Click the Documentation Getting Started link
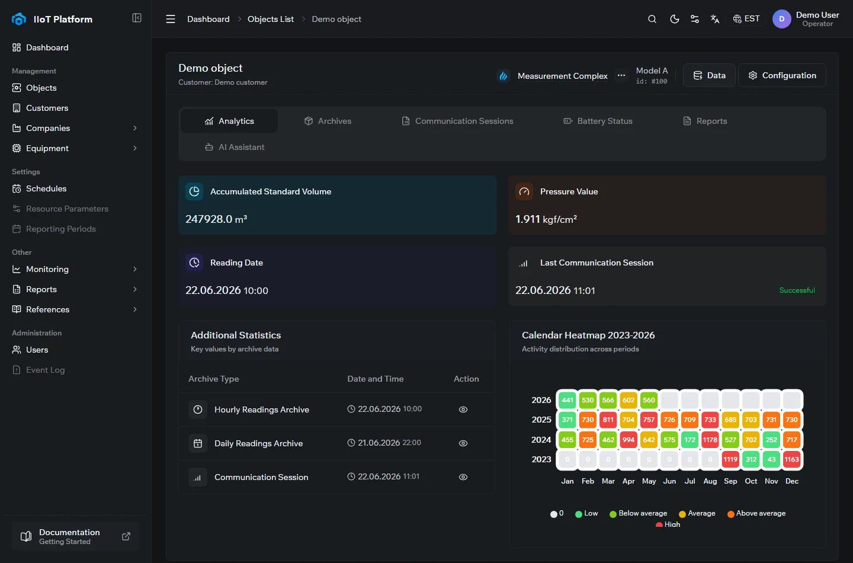This screenshot has width=853, height=563. tap(75, 536)
